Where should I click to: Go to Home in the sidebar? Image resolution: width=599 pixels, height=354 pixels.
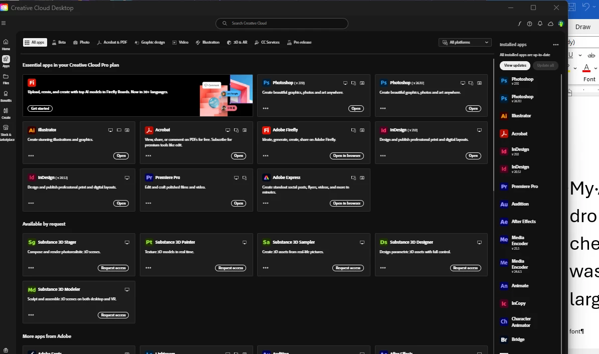pos(6,44)
